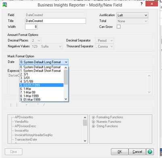Expand the Formating Functions node
162x158 pixels.
[93, 117]
